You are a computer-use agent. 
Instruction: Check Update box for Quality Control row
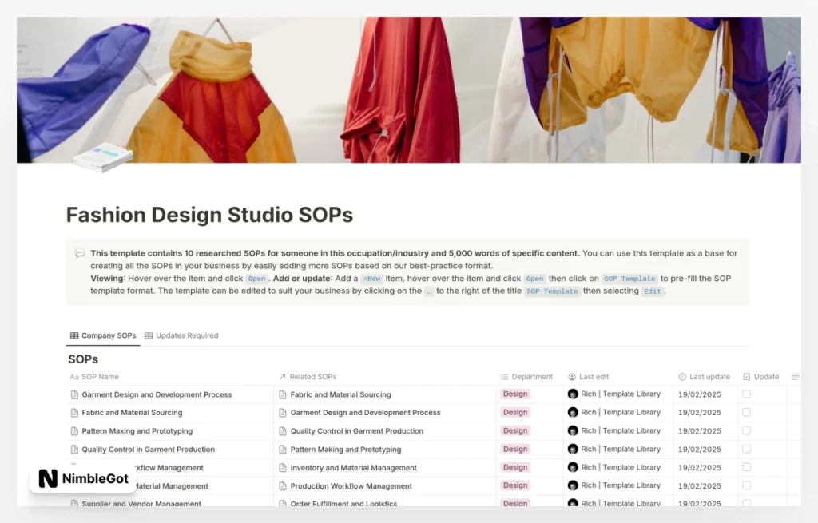pyautogui.click(x=747, y=449)
